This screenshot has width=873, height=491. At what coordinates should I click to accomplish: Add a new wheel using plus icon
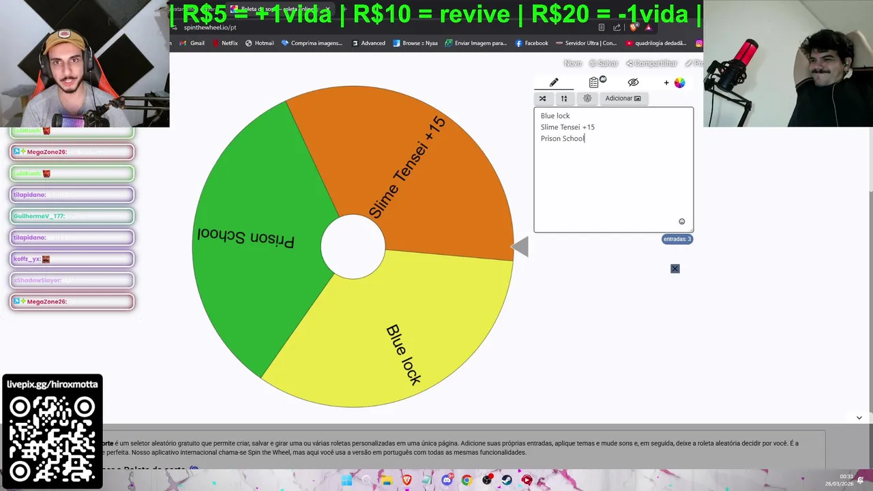(x=666, y=83)
